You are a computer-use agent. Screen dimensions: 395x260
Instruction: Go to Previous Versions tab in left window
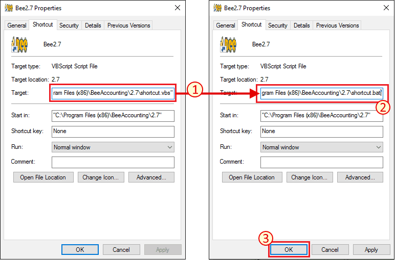pyautogui.click(x=129, y=25)
